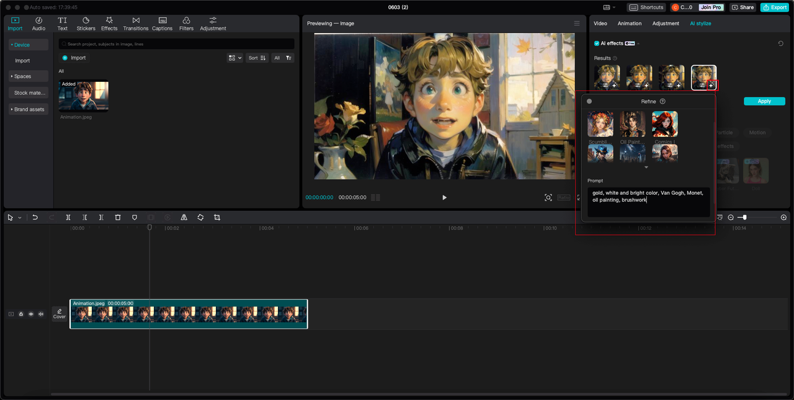Click the preview panel menu icon
This screenshot has height=400, width=794.
pyautogui.click(x=577, y=24)
